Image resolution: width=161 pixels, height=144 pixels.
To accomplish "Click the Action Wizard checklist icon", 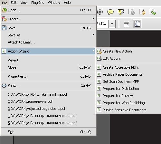I will [4, 51].
